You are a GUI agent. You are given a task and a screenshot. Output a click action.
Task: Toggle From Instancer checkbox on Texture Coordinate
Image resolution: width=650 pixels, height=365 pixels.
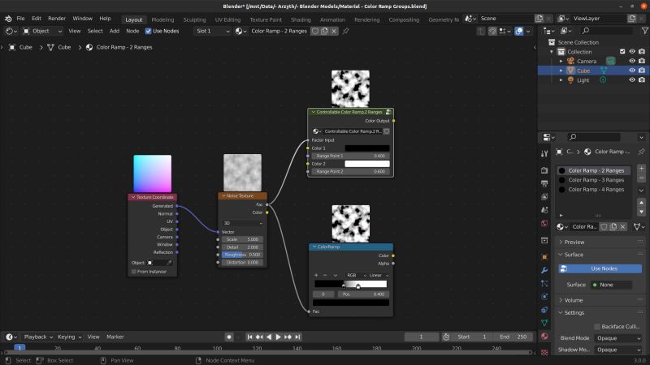pos(133,272)
